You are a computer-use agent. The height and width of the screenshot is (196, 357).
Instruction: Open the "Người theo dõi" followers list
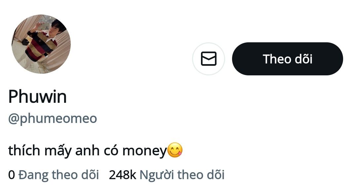[182, 175]
